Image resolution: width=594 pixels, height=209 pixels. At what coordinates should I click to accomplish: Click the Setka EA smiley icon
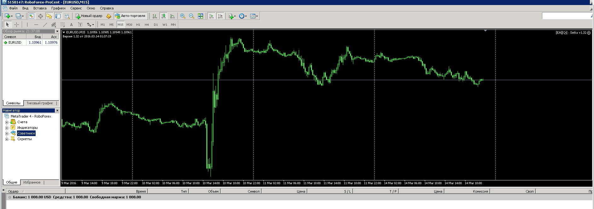pyautogui.click(x=589, y=33)
